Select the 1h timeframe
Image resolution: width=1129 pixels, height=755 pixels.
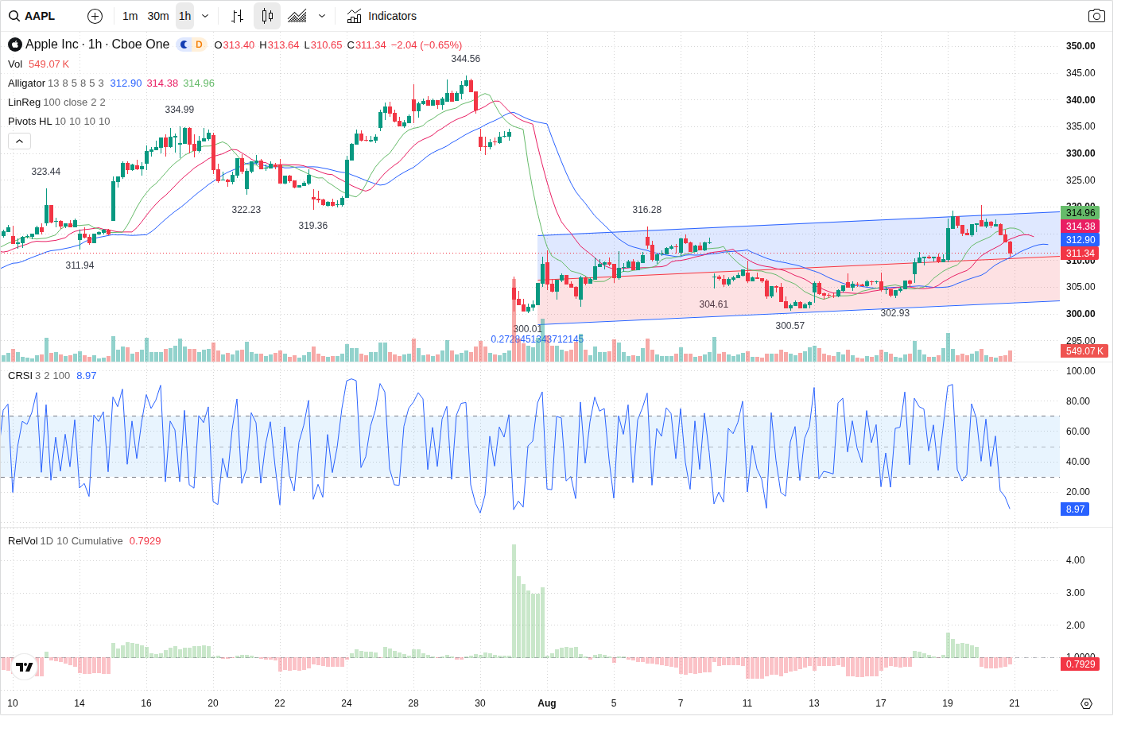pyautogui.click(x=184, y=16)
